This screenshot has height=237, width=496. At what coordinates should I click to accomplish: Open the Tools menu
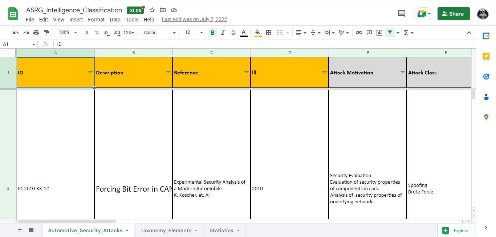point(132,20)
